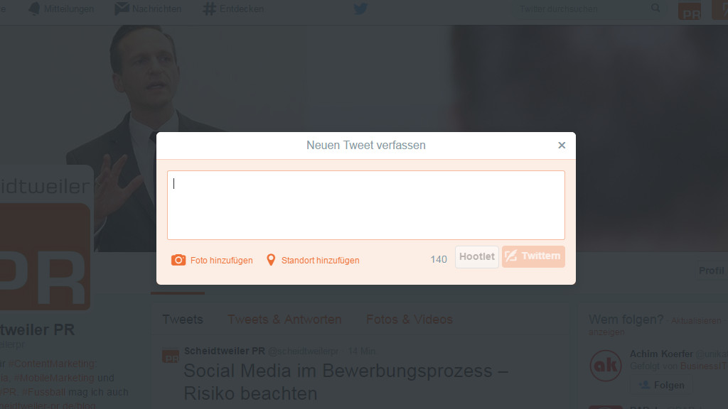Screen dimensions: 728x409
Task: Follow Achim Koerfer via Folgen button
Action: (661, 385)
